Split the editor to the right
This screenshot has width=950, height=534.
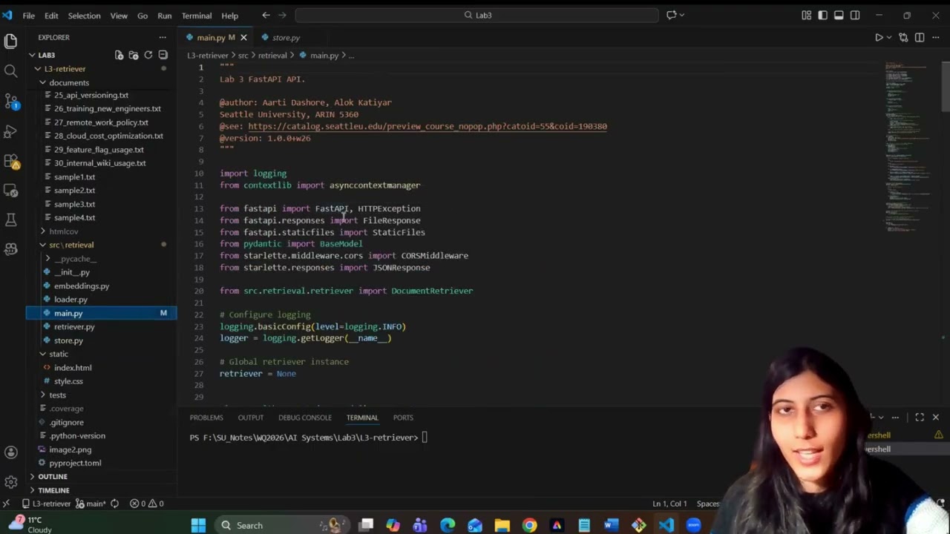[920, 37]
